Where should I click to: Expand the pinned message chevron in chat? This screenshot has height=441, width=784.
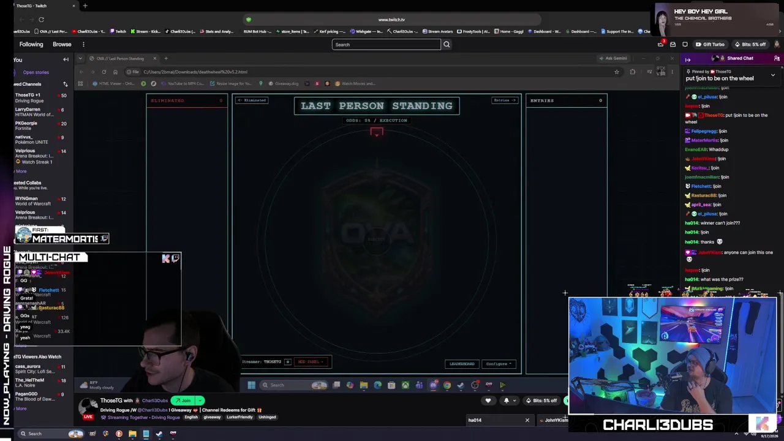click(x=773, y=75)
